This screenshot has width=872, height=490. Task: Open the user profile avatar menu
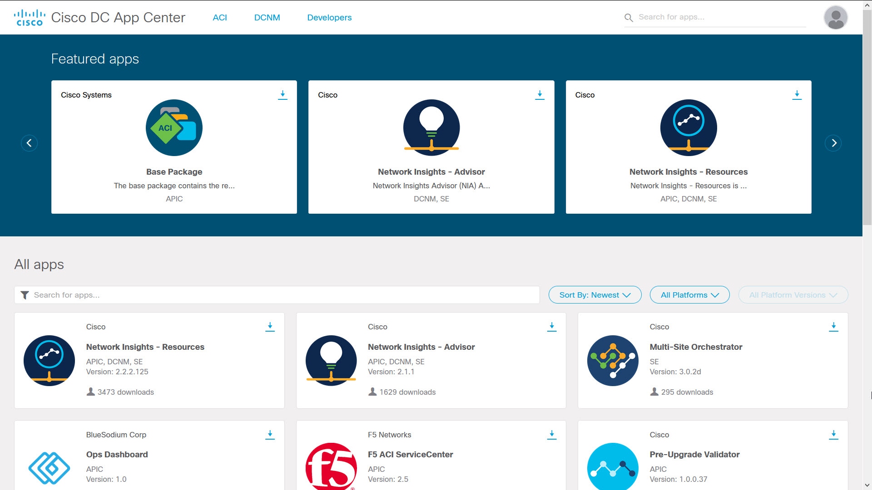[x=836, y=17]
